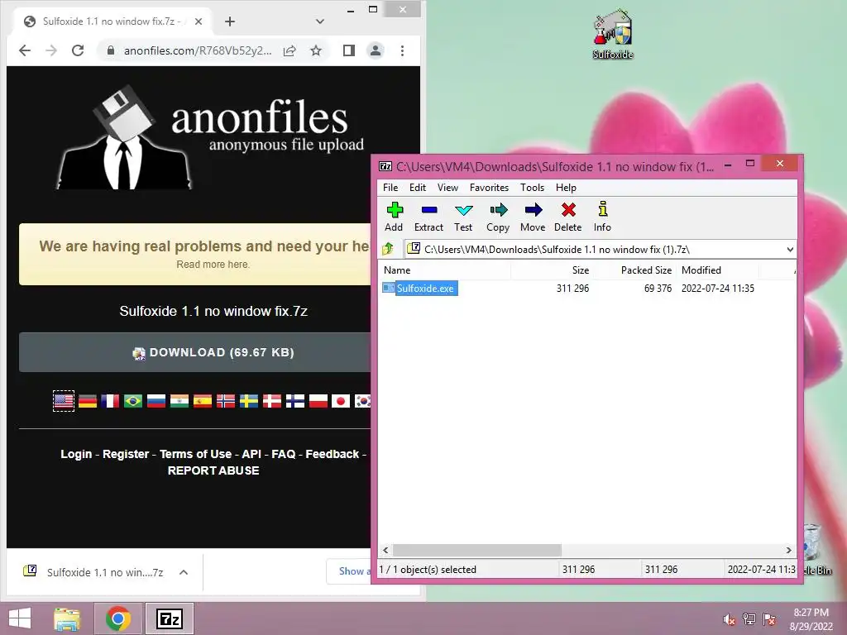
Task: Choose the Brazilian flag language
Action: coord(133,401)
